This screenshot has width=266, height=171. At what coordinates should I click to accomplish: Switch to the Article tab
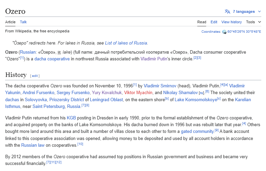(x=10, y=22)
